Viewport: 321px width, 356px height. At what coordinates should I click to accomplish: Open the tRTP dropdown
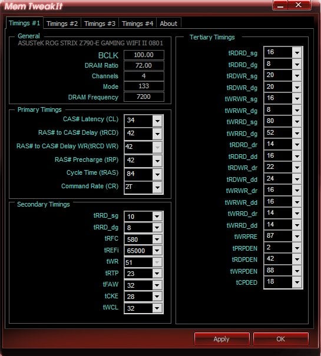pyautogui.click(x=157, y=274)
